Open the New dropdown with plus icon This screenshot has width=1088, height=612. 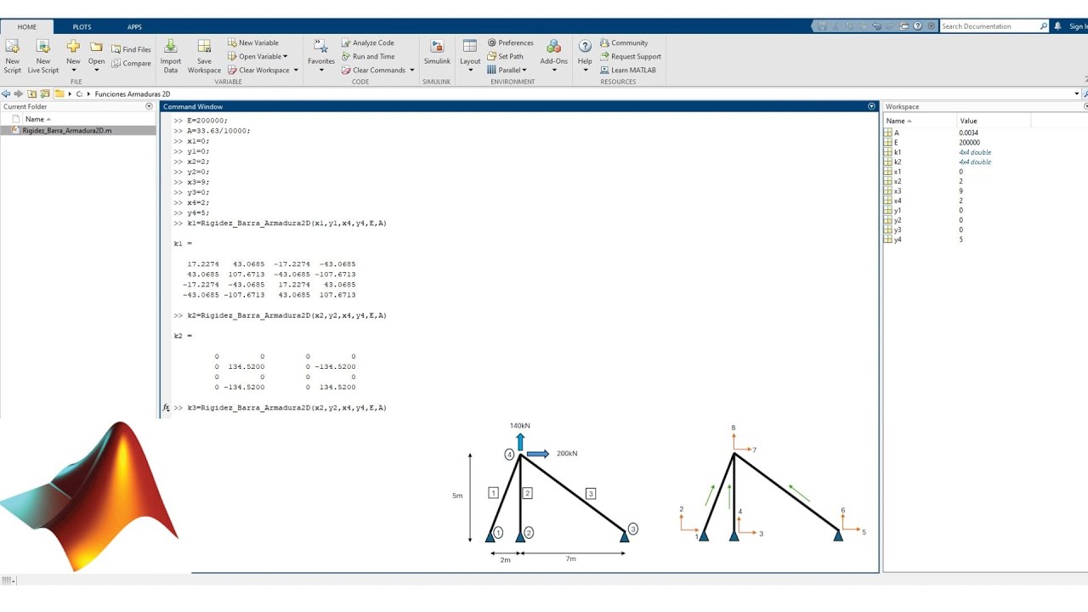73,56
